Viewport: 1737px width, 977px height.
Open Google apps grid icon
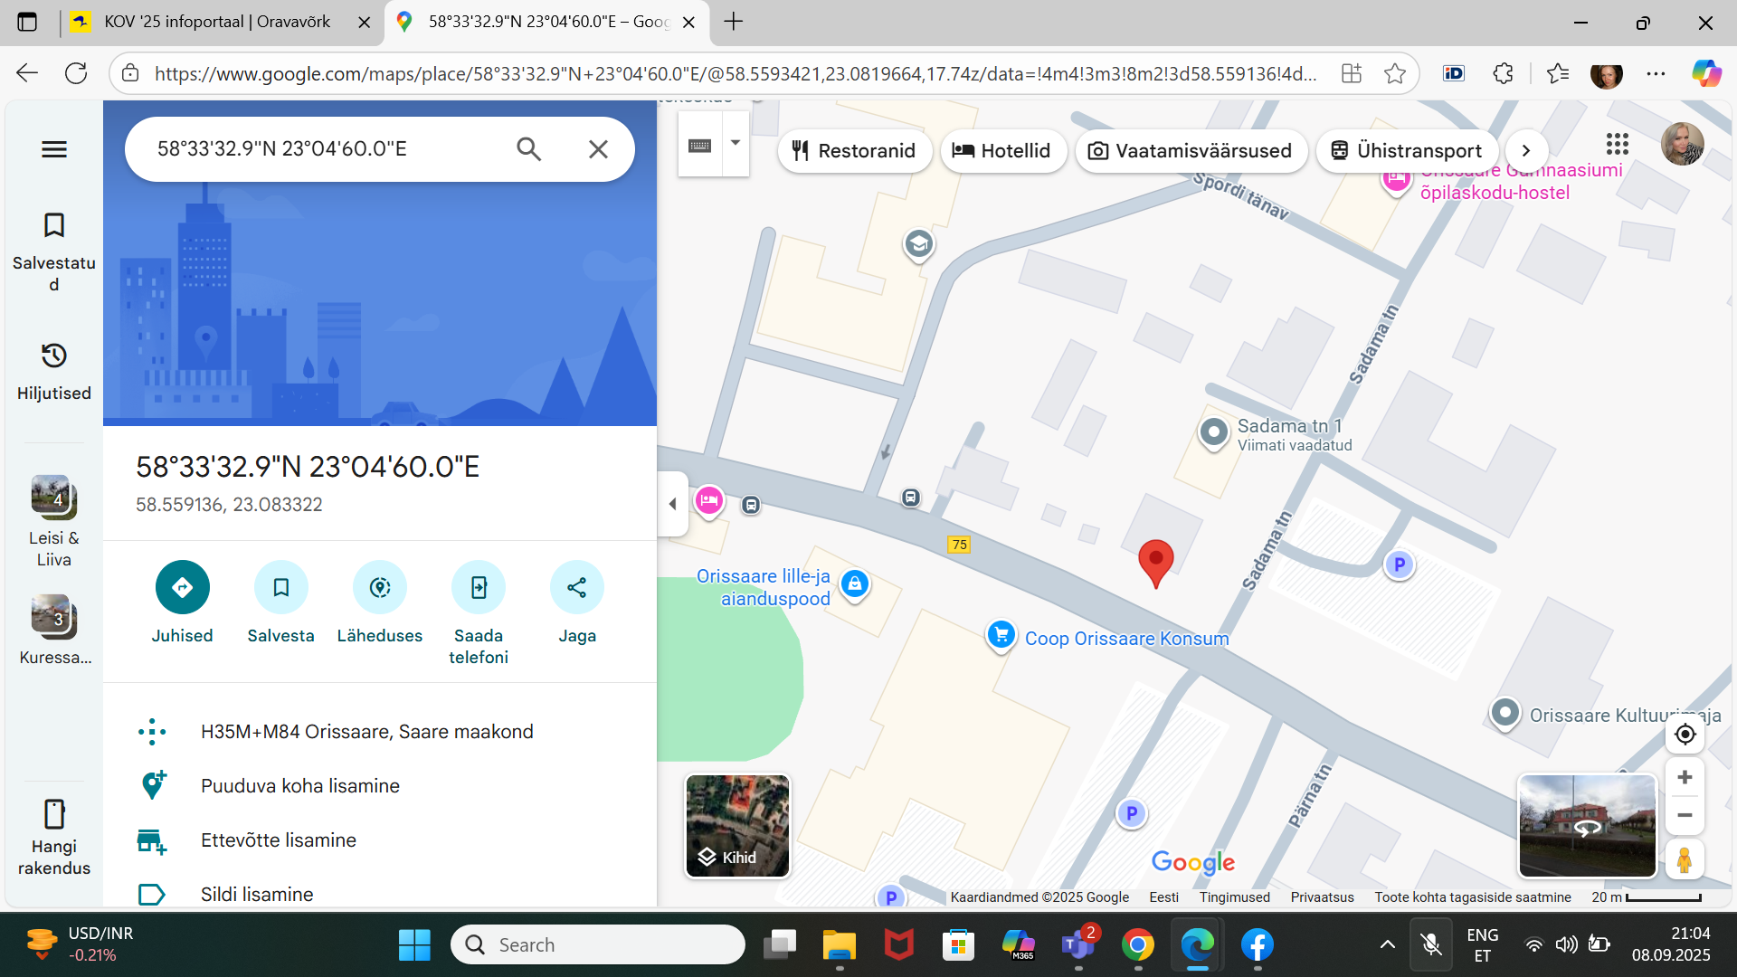[x=1617, y=144]
